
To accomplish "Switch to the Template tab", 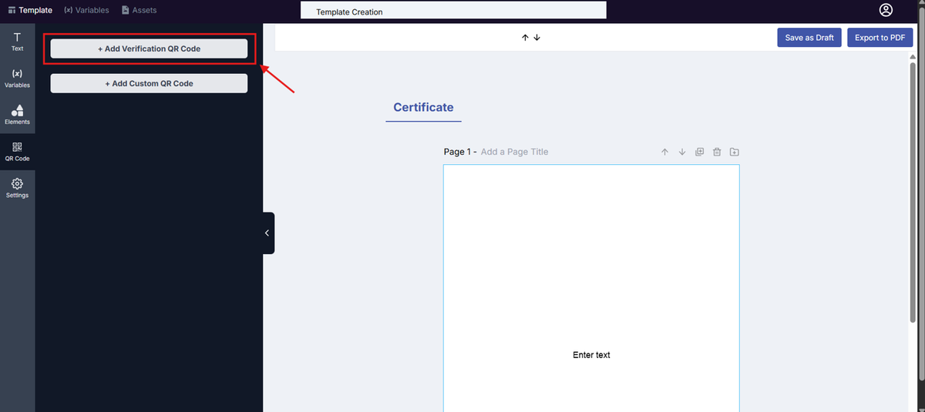I will click(x=30, y=10).
